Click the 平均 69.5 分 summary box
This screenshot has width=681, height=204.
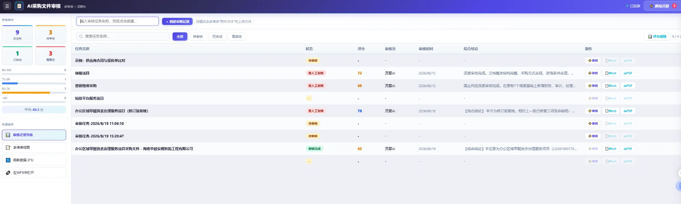pyautogui.click(x=34, y=110)
